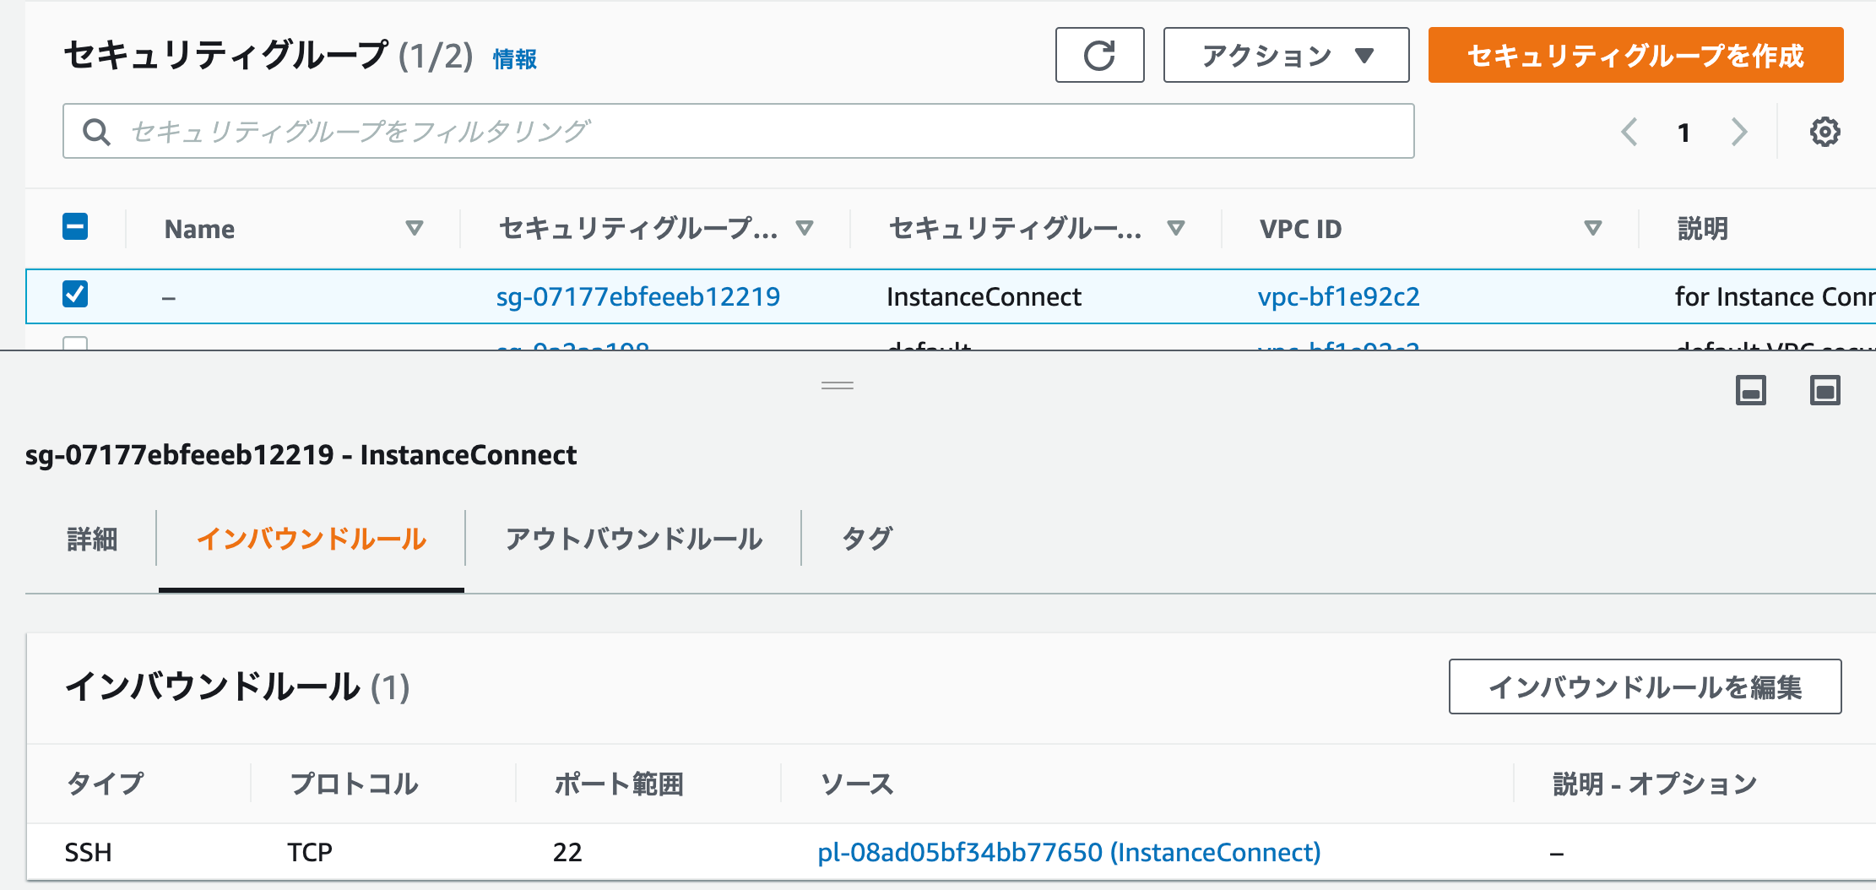Viewport: 1876px width, 890px height.
Task: Click the InstanceConnect group name cell
Action: pos(984,296)
